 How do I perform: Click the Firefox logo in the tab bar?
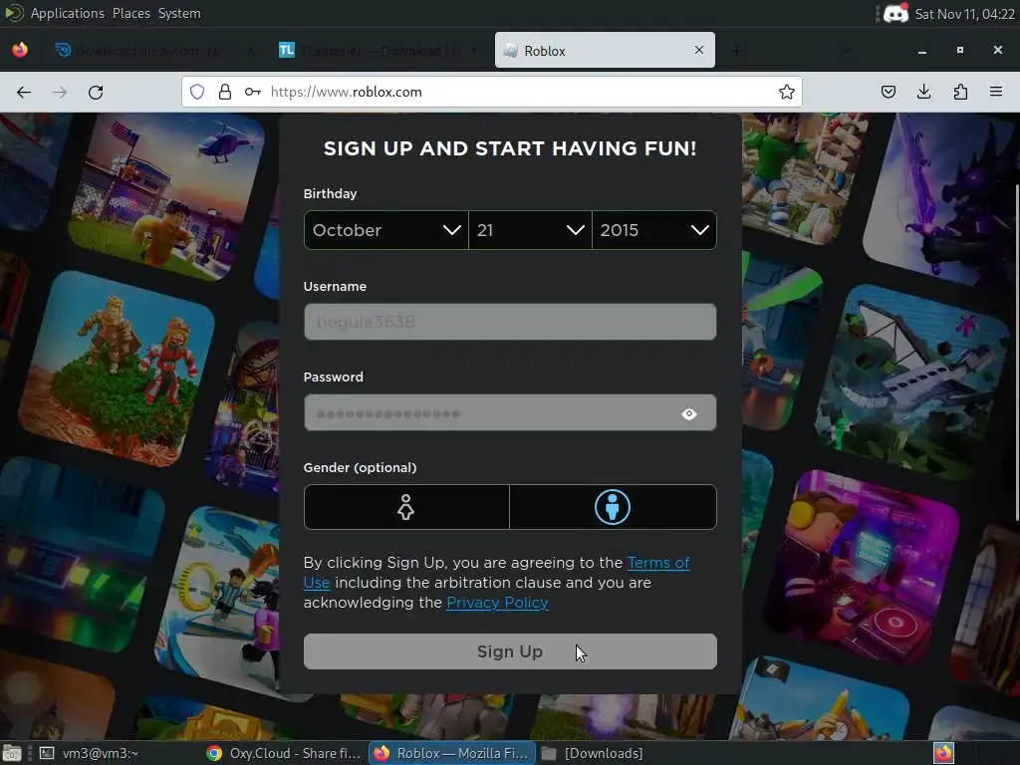[20, 50]
